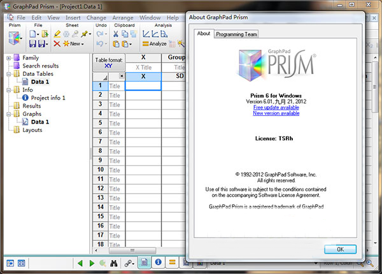Click the magic wand icon
Screen dimensions: 382x274
181,44
